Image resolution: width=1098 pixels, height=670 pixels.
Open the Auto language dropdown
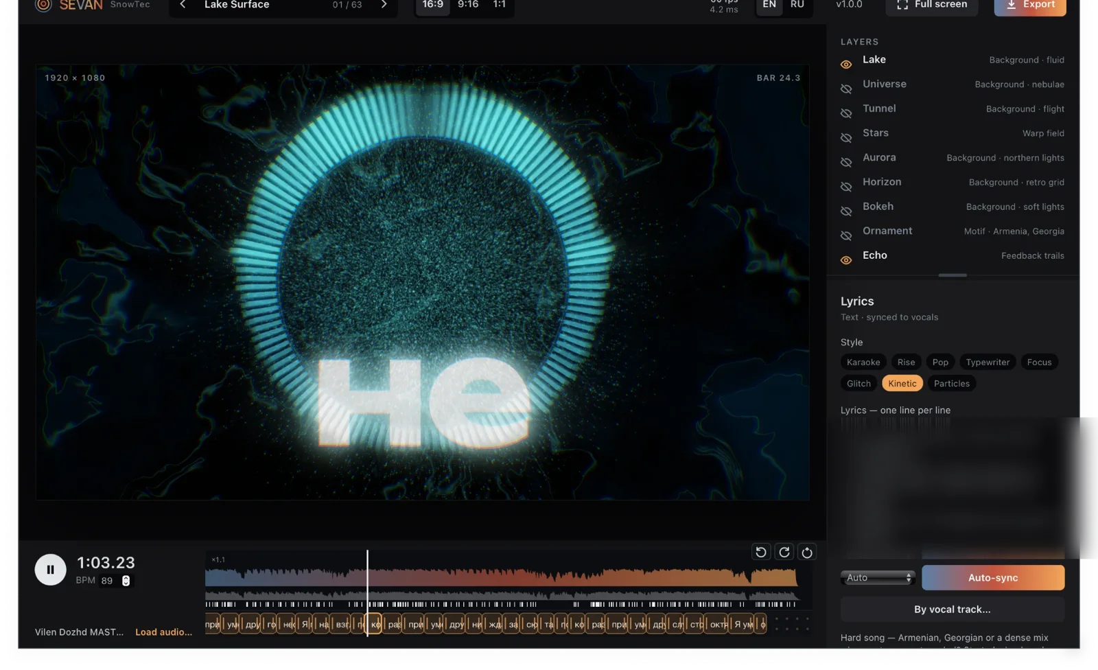878,578
